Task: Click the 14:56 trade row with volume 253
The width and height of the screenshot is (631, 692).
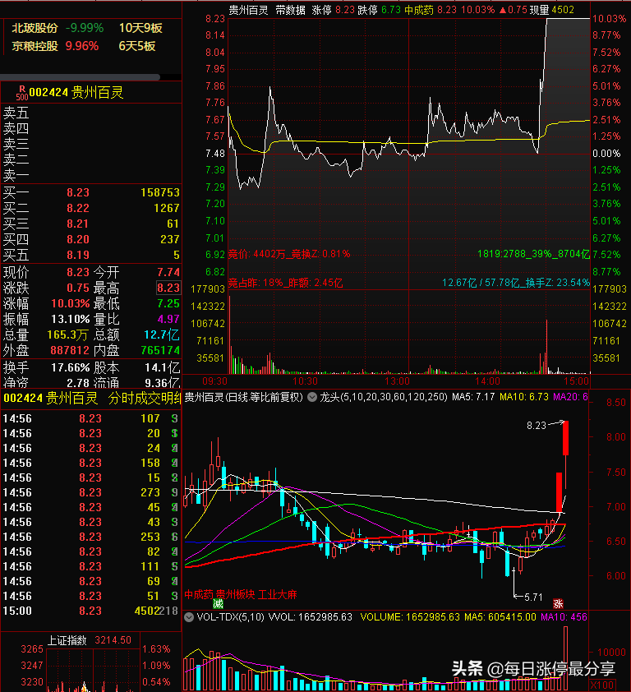Action: click(x=91, y=537)
